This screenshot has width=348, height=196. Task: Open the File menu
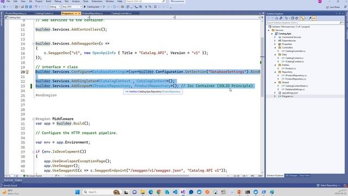tap(8, 1)
